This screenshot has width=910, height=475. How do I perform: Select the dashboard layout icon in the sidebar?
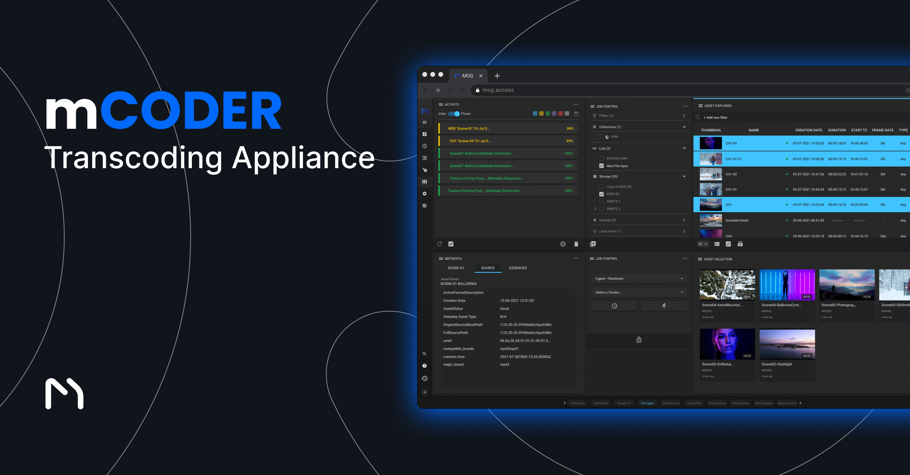tap(425, 134)
